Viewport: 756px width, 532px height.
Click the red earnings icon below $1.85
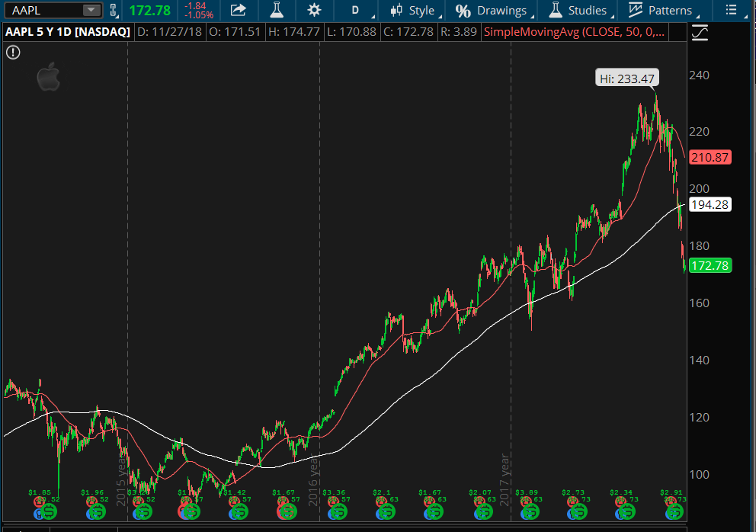coord(39,502)
